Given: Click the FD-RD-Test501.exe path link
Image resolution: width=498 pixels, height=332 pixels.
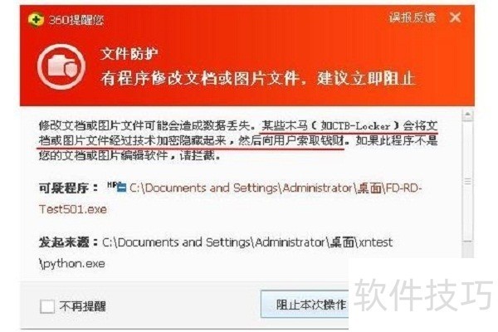Looking at the screenshot, I should (x=230, y=198).
